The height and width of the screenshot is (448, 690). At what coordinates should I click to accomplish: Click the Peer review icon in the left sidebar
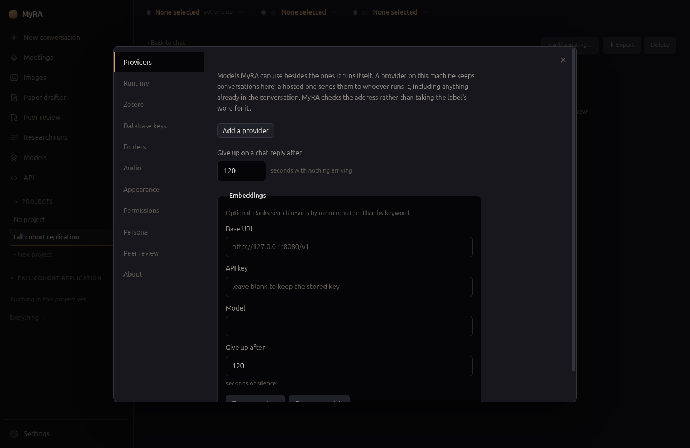(x=14, y=118)
